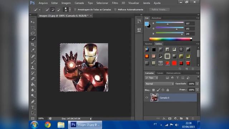This screenshot has height=129, width=229.
Task: Toggle lock position icon
Action: [163, 90]
